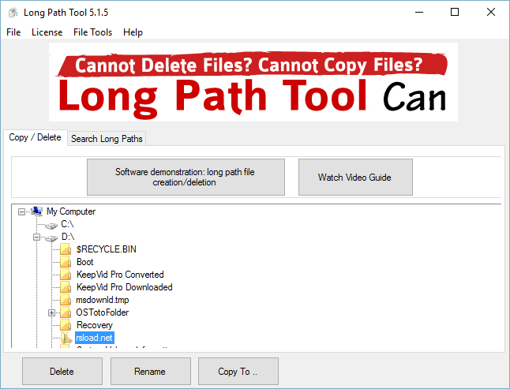This screenshot has width=510, height=389.
Task: Click the msdownld.tmp folder icon
Action: tap(66, 300)
